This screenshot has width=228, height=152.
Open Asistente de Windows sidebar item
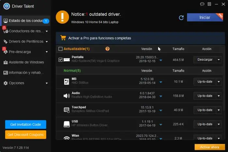point(25,62)
